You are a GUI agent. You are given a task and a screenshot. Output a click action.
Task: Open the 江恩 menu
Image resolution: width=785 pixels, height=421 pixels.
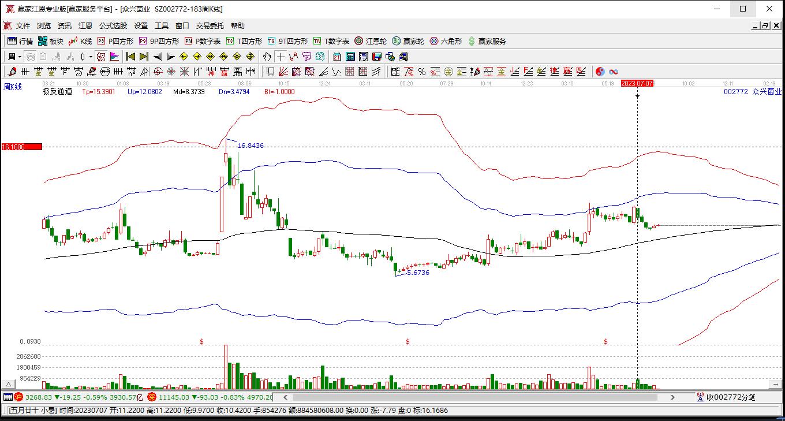click(x=85, y=26)
